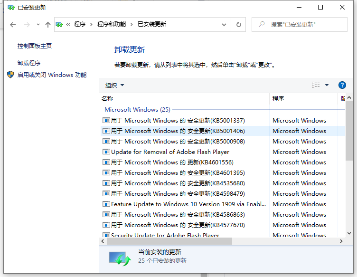Click the vertical scrollbar up arrow
This screenshot has width=357, height=277.
tap(349, 97)
